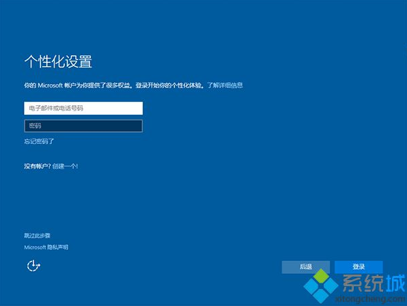Image resolution: width=407 pixels, height=306 pixels.
Task: Open the 忘记密码了 link
Action: [39, 141]
